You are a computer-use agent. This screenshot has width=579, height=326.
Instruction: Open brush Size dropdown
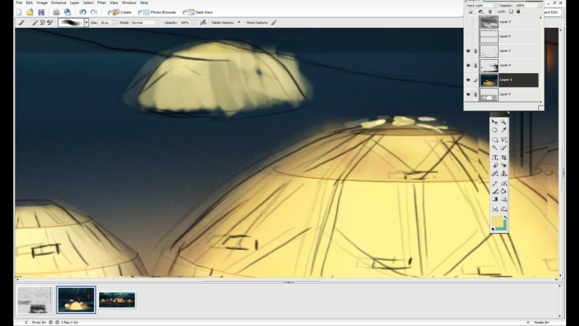(114, 22)
